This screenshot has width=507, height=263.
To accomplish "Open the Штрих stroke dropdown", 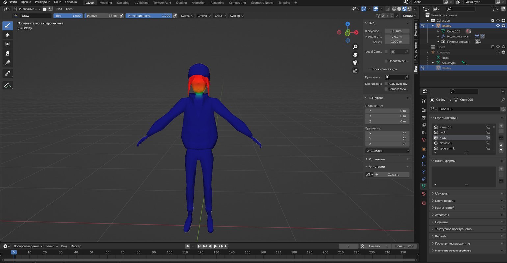I will click(204, 16).
